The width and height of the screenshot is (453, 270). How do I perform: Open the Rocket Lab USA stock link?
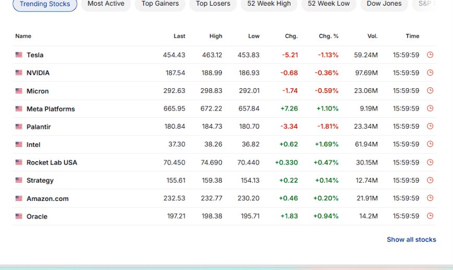(x=52, y=163)
